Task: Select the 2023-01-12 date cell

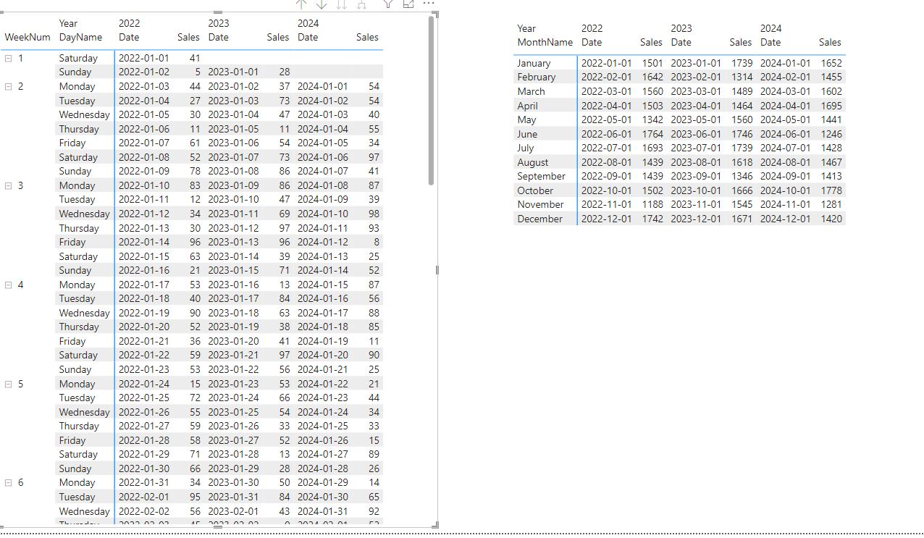Action: pos(233,228)
